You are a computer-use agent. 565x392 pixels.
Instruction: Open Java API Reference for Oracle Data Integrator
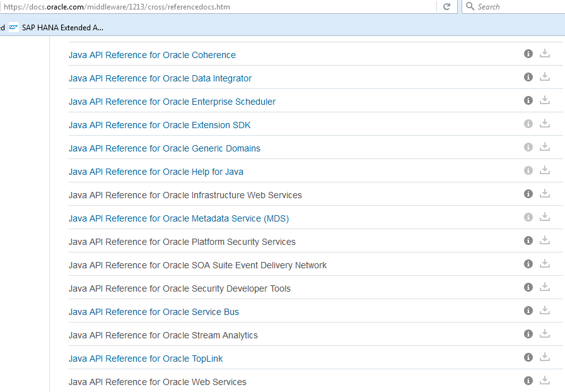pyautogui.click(x=160, y=78)
